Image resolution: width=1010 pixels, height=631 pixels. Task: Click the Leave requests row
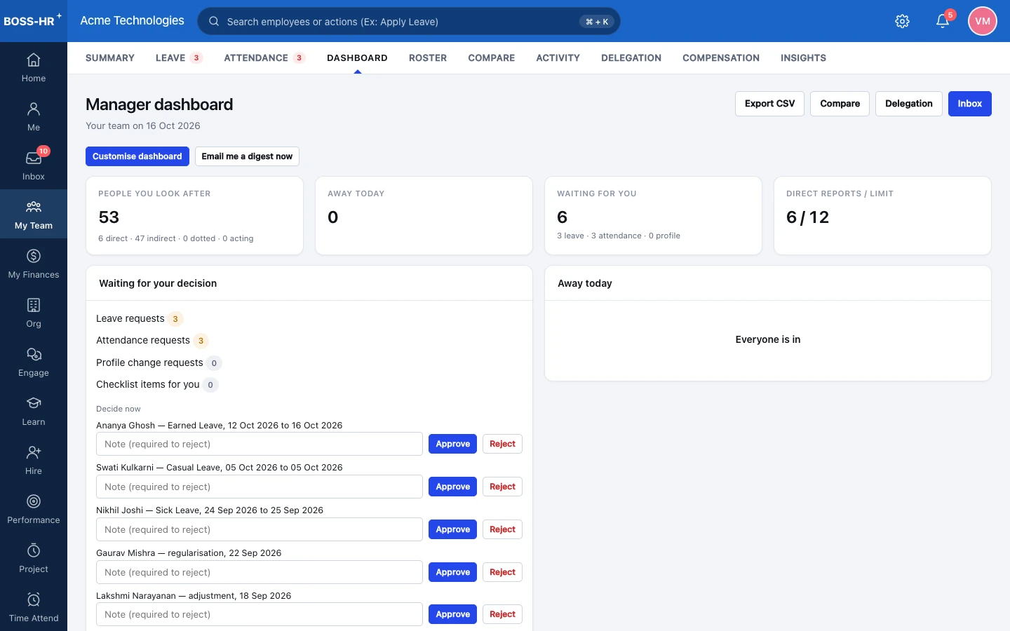click(140, 318)
